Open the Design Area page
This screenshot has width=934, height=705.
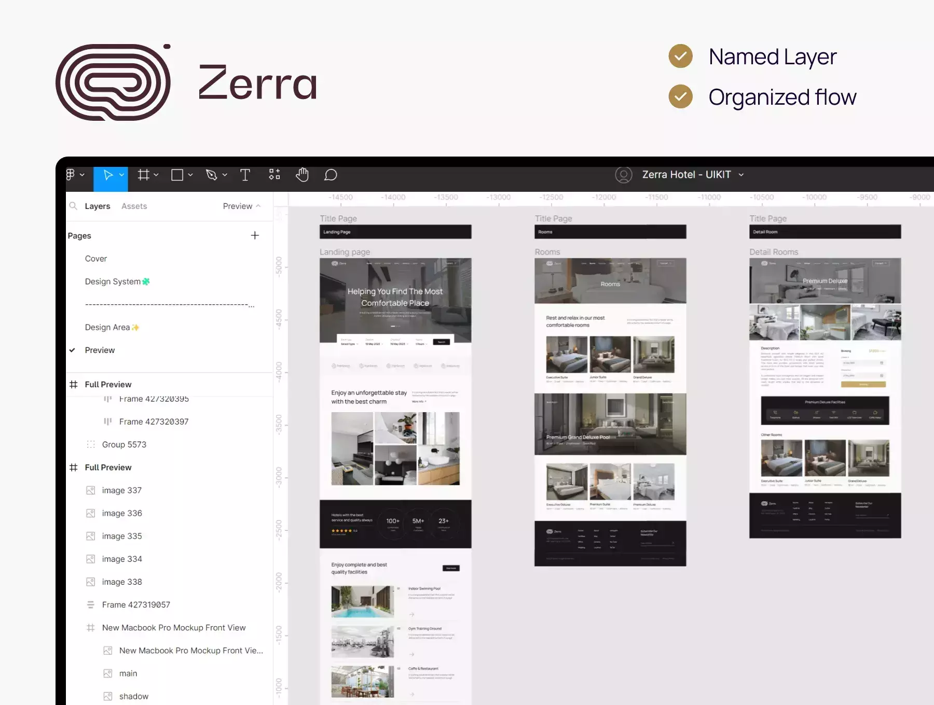[112, 327]
